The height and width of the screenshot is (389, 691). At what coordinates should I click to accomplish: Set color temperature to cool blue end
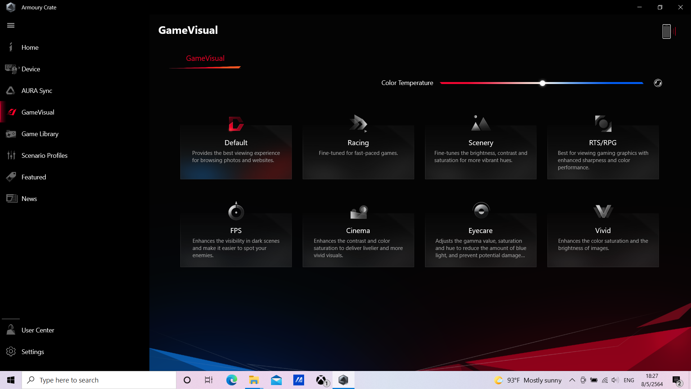click(642, 83)
